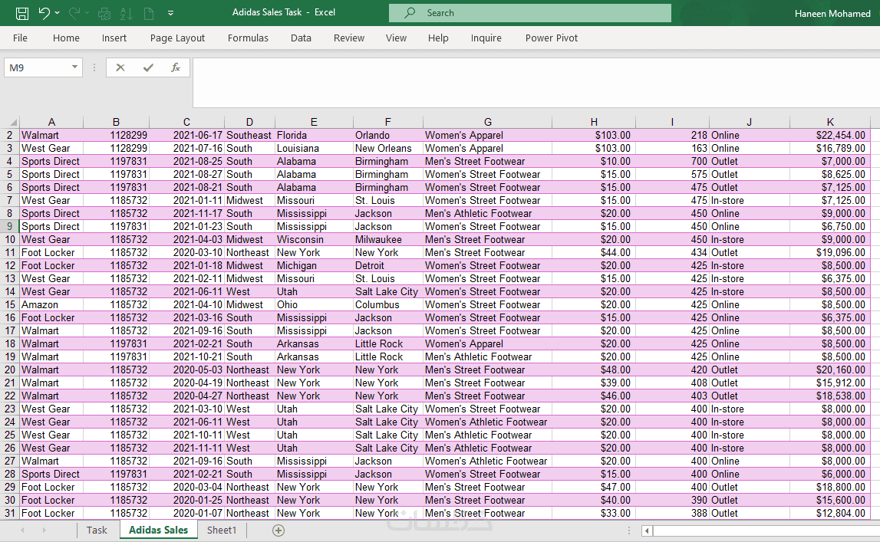This screenshot has width=880, height=542.
Task: Click the date 2021-07-16 cell
Action: [187, 149]
